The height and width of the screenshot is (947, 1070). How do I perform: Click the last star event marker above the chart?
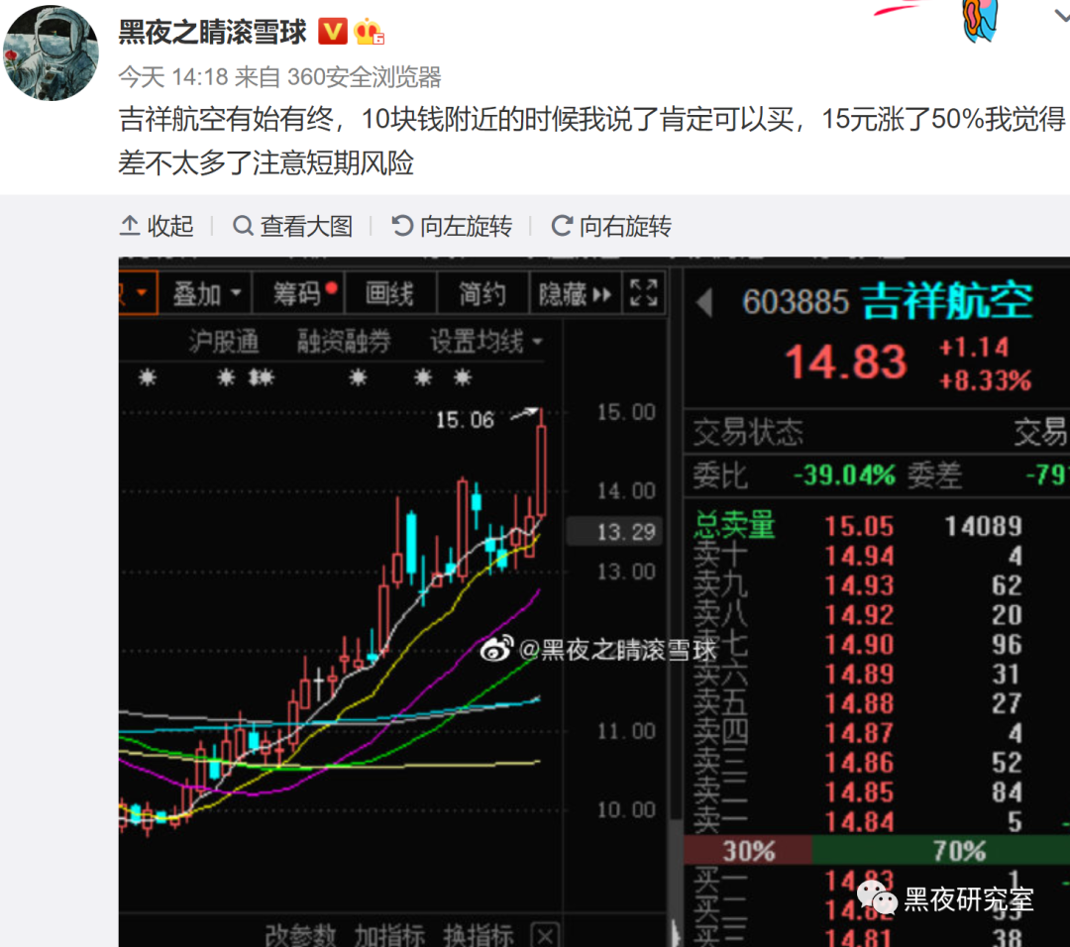tap(463, 377)
